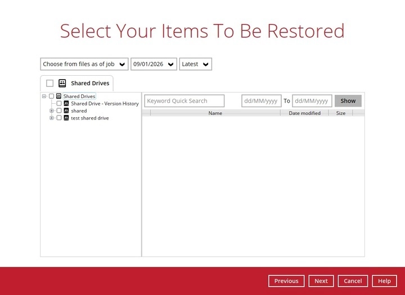Open the 09/01/2026 date dropdown
This screenshot has height=295, width=405.
click(154, 64)
